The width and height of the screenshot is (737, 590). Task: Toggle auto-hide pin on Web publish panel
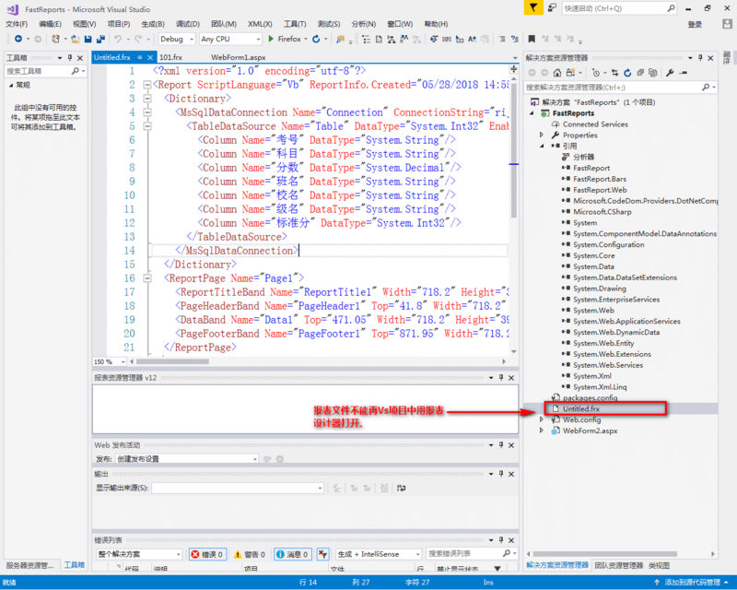coord(501,444)
